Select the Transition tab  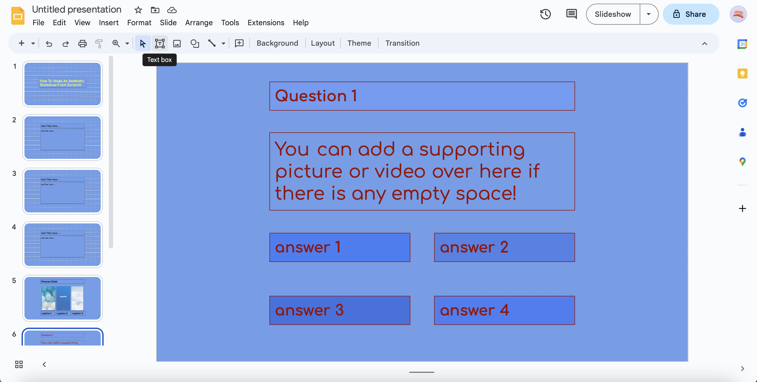[403, 43]
